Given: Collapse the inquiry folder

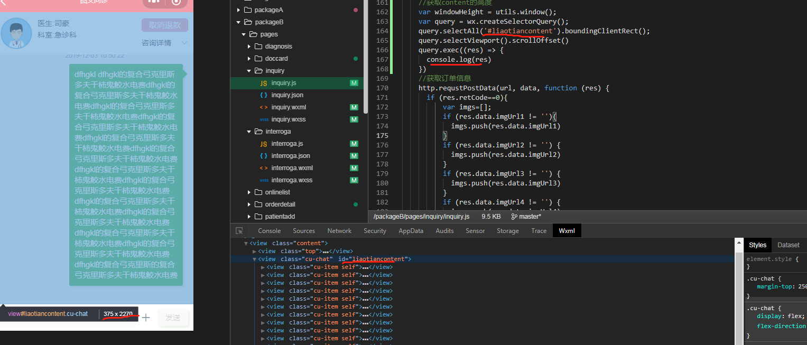Looking at the screenshot, I should pyautogui.click(x=249, y=71).
